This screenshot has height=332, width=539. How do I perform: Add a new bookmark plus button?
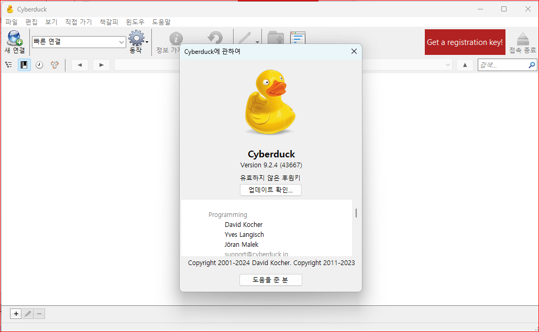16,314
